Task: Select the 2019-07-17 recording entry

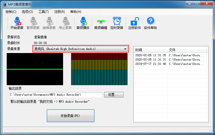Action: pos(151,64)
